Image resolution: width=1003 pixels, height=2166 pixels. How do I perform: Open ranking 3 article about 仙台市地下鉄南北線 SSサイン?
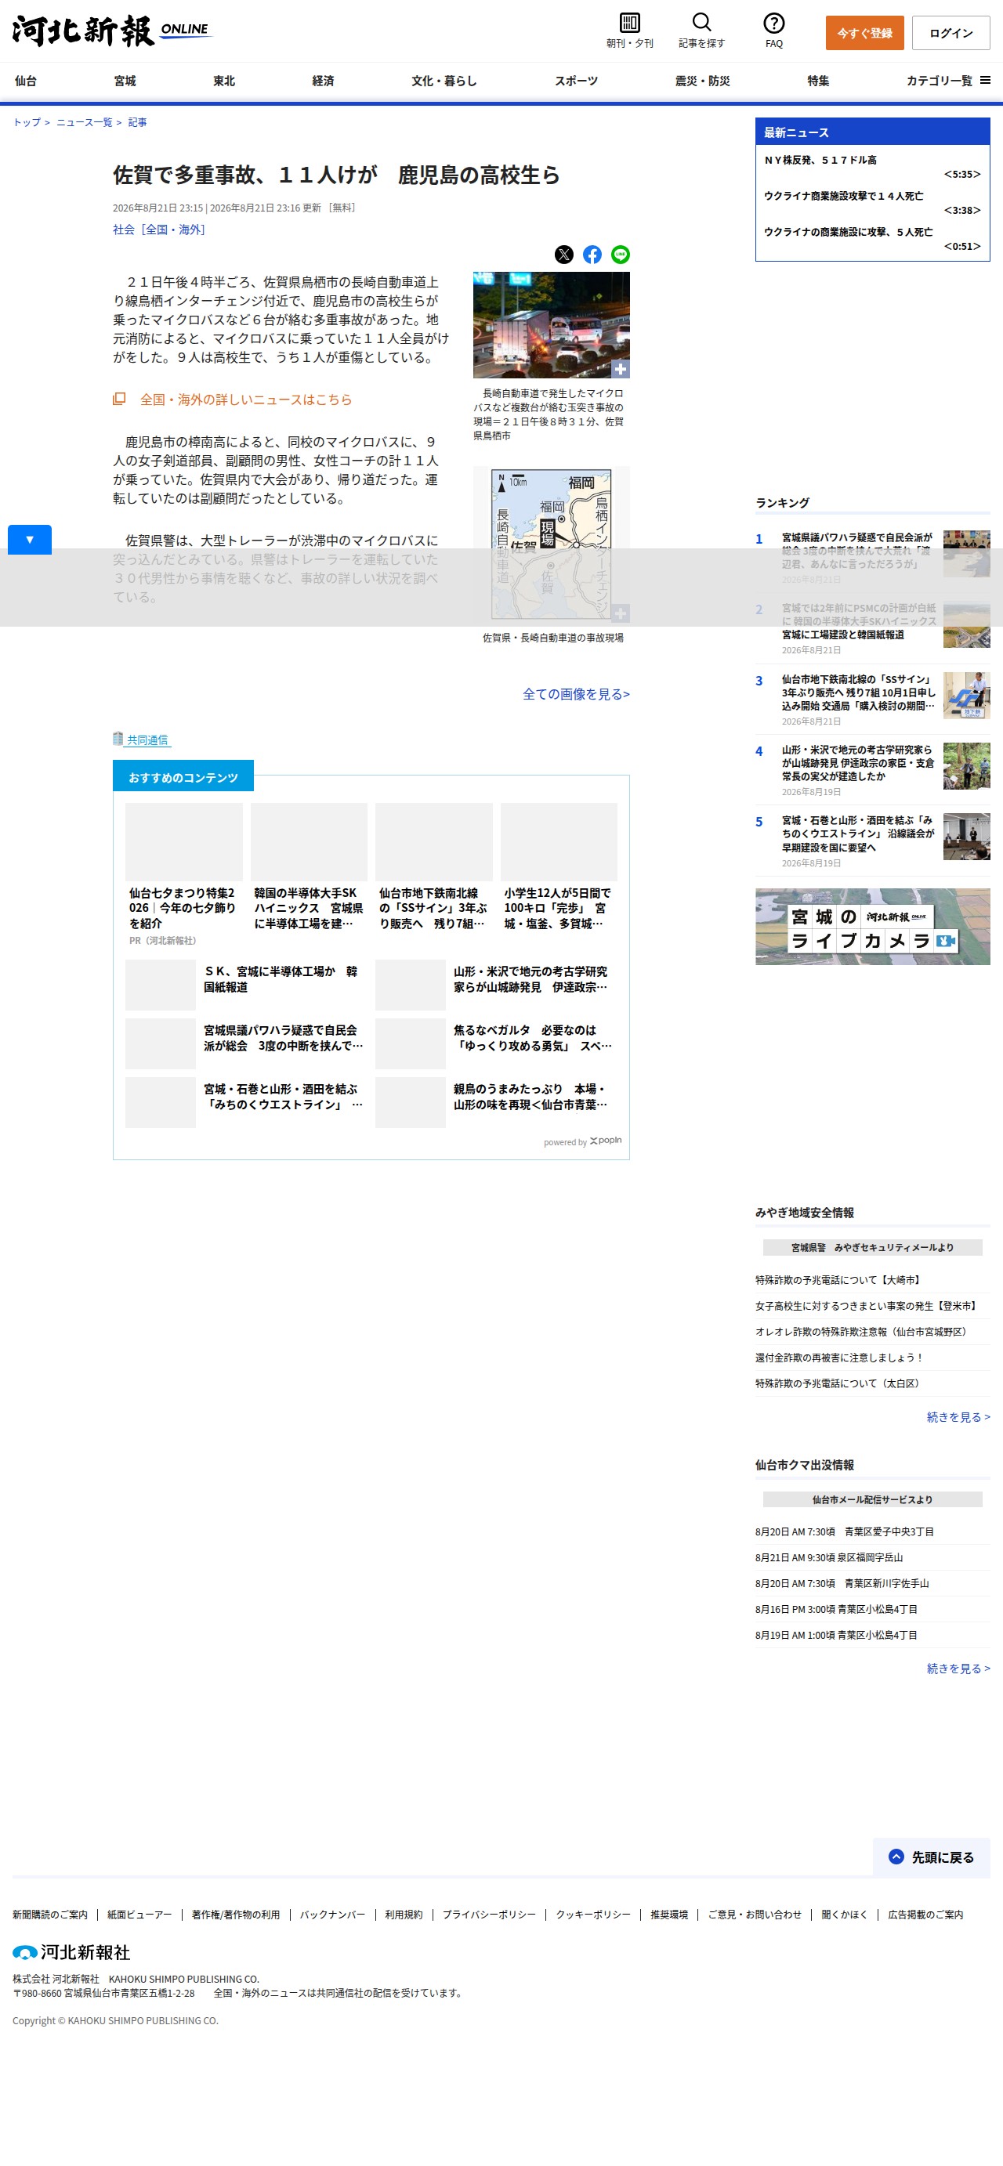[x=857, y=692]
